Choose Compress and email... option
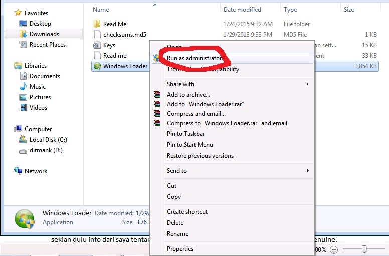This screenshot has height=256, width=389. coord(232,114)
